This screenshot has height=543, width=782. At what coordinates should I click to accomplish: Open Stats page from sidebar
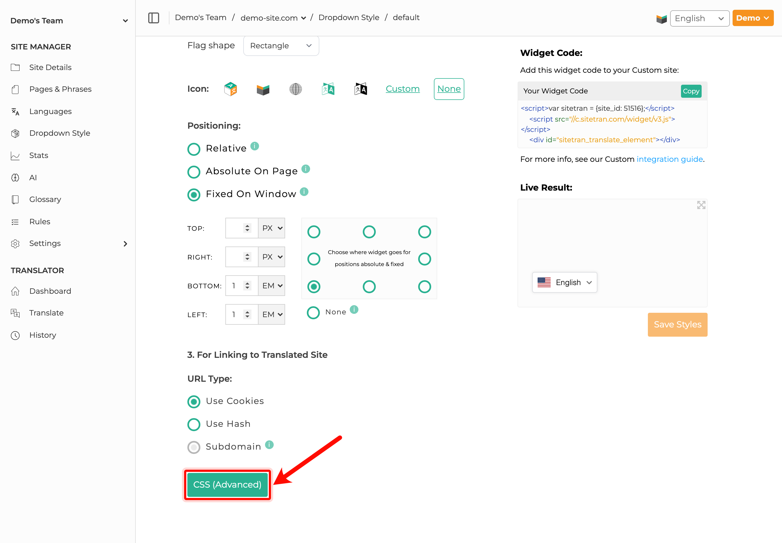click(x=39, y=156)
